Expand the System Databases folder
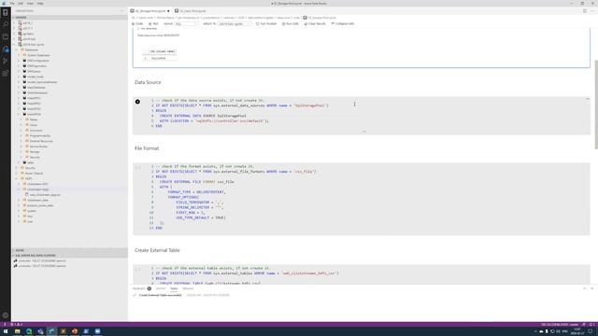The height and width of the screenshot is (336, 598). pyautogui.click(x=19, y=55)
